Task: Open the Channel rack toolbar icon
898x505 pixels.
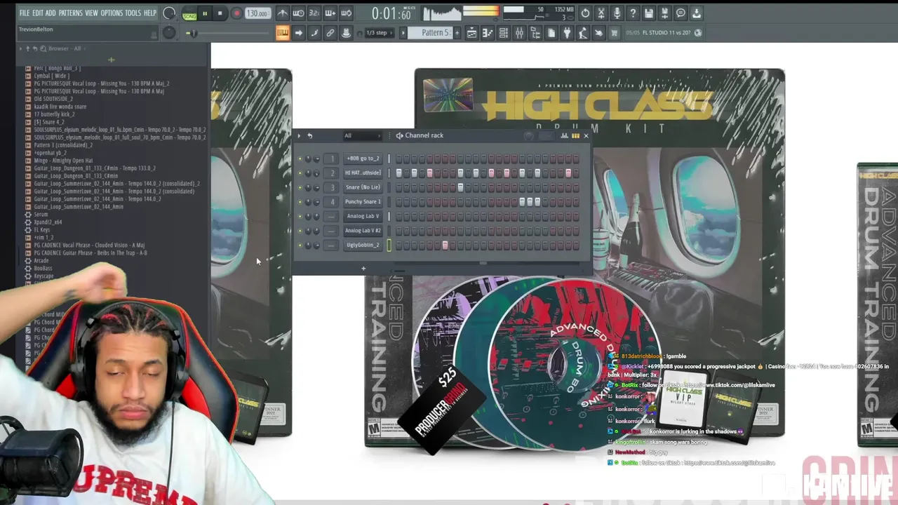Action: (x=503, y=33)
